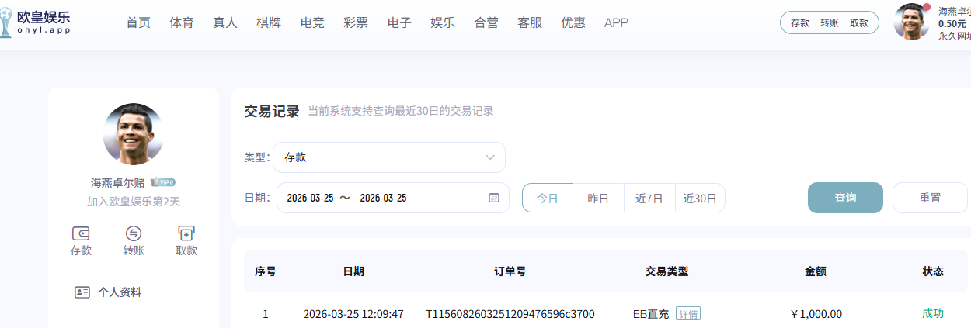Screen dimensions: 971x328
Task: Open 个人资料 in the sidebar
Action: point(120,292)
